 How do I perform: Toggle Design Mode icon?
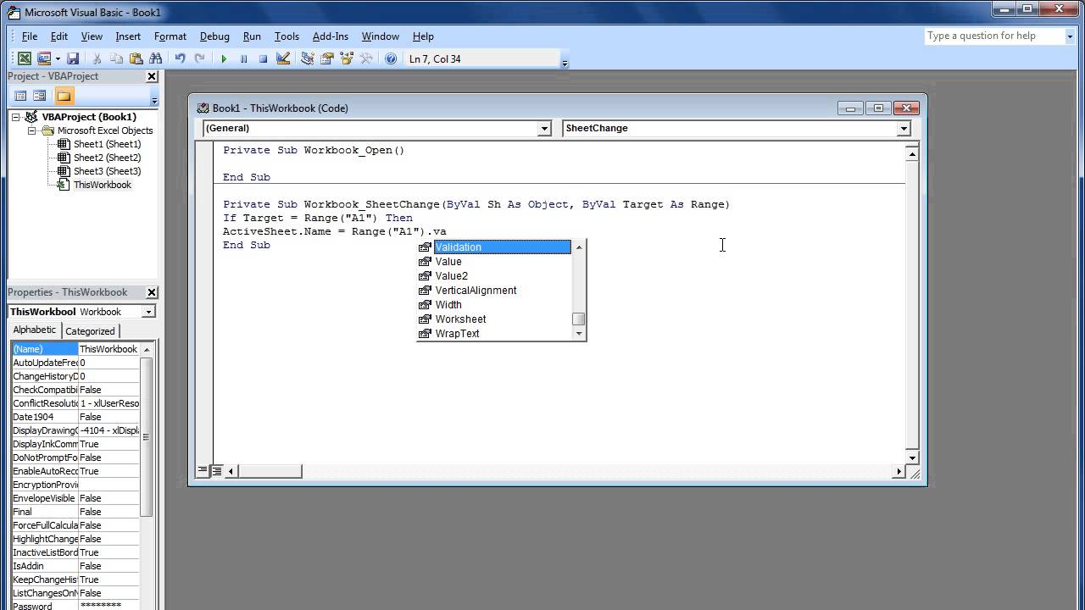pyautogui.click(x=283, y=58)
